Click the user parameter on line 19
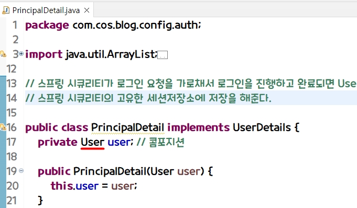 (x=189, y=171)
